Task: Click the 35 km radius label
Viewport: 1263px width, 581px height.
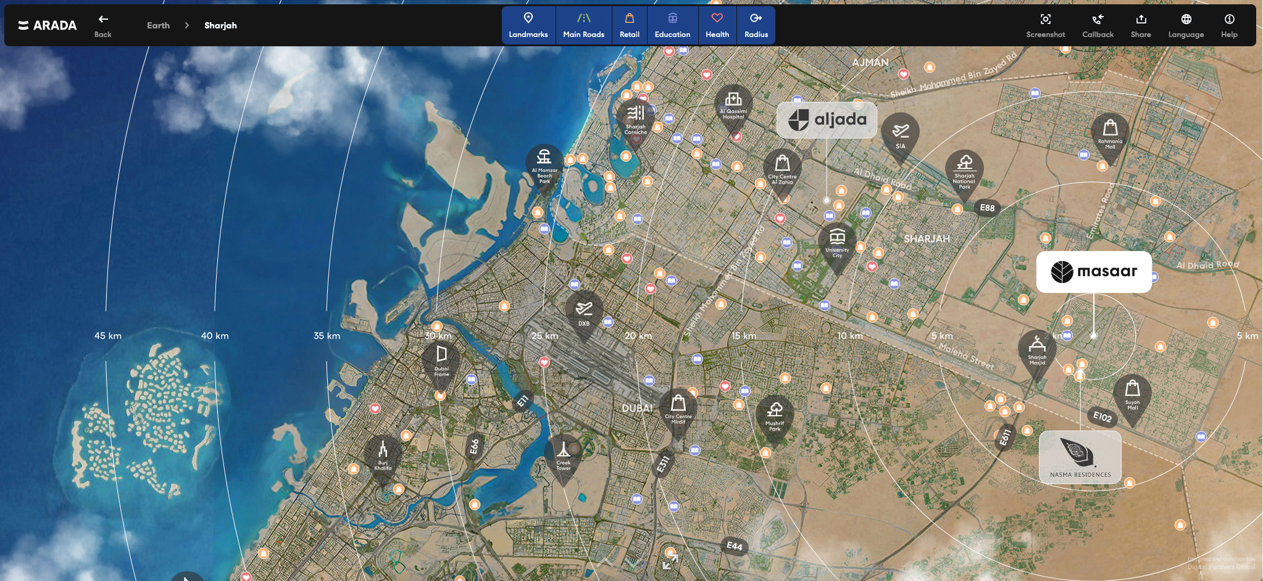Action: pyautogui.click(x=327, y=336)
